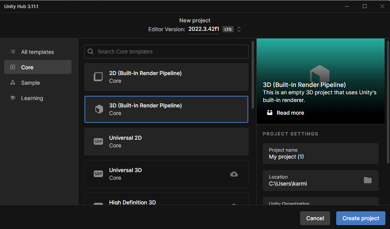Click the download cloud icon for Universal 3D

tap(234, 174)
